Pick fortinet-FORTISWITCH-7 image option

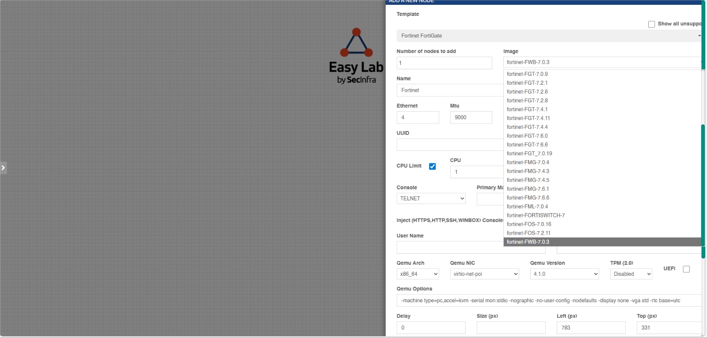[x=602, y=215]
